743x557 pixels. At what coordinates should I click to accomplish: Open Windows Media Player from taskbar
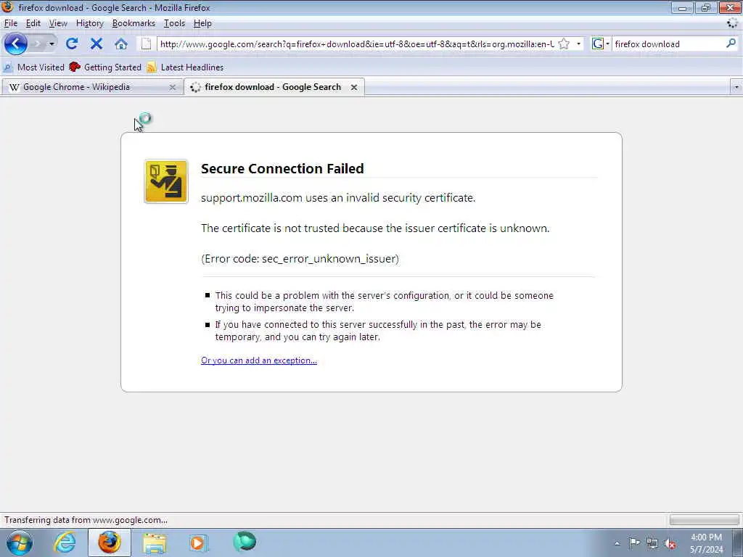(198, 542)
